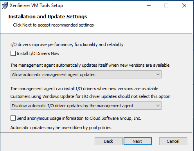Click 'Automatic updates may be overridden' text
The image size is (194, 151).
click(x=61, y=128)
